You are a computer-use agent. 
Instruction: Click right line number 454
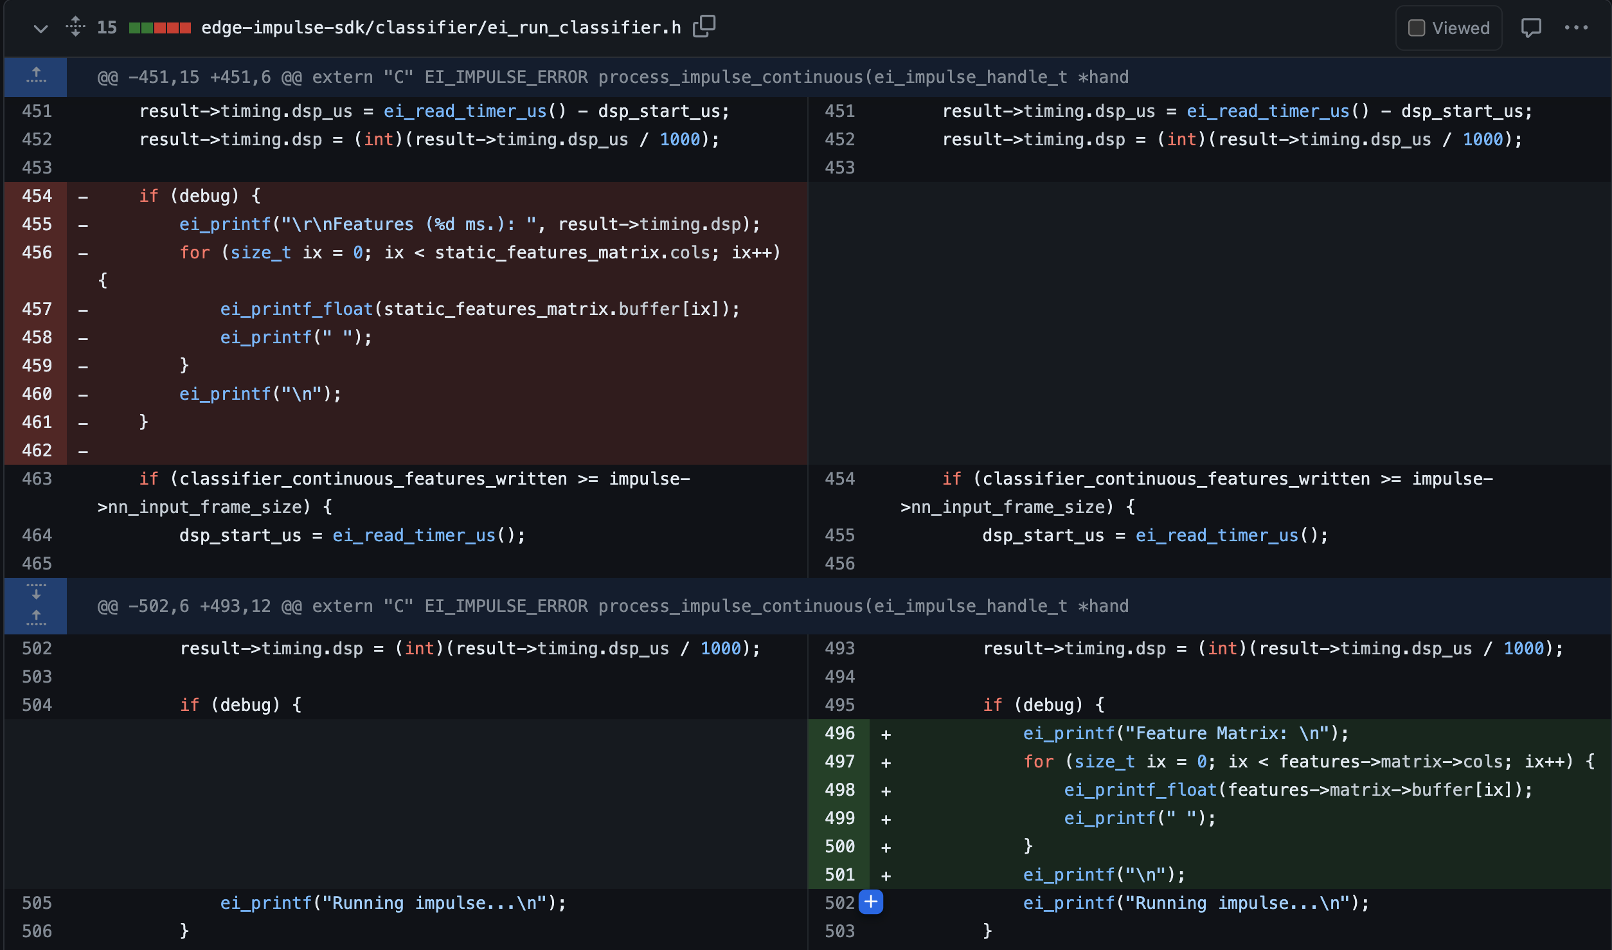[x=839, y=479]
